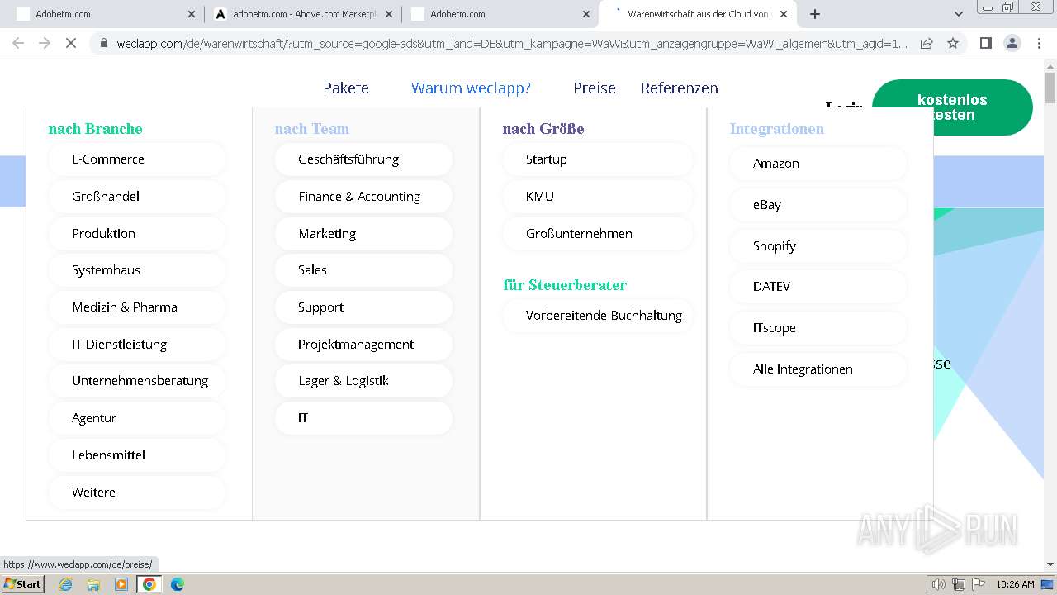Open the Pakete menu
This screenshot has width=1057, height=595.
346,88
